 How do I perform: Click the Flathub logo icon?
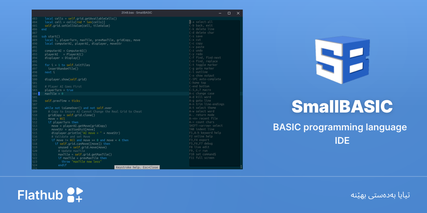click(x=75, y=195)
